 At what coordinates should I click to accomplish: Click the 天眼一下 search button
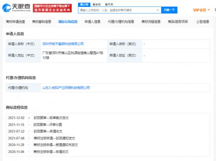169,10
